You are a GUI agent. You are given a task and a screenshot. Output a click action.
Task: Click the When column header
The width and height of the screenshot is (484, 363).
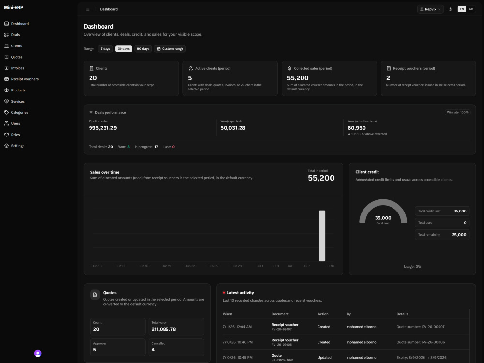click(x=227, y=314)
